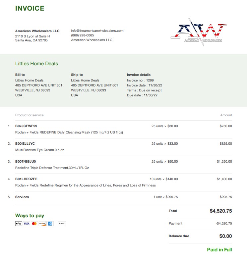This screenshot has width=247, height=257.
Task: Click the Redefine Triple Defense Treatment description
Action: click(x=52, y=168)
